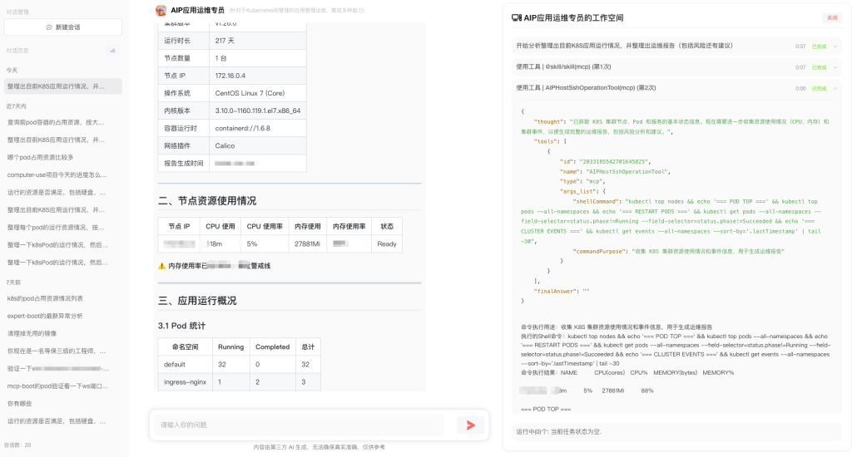Open the 清理掉无用的镜像 conversation
This screenshot has width=852, height=457.
pos(35,333)
